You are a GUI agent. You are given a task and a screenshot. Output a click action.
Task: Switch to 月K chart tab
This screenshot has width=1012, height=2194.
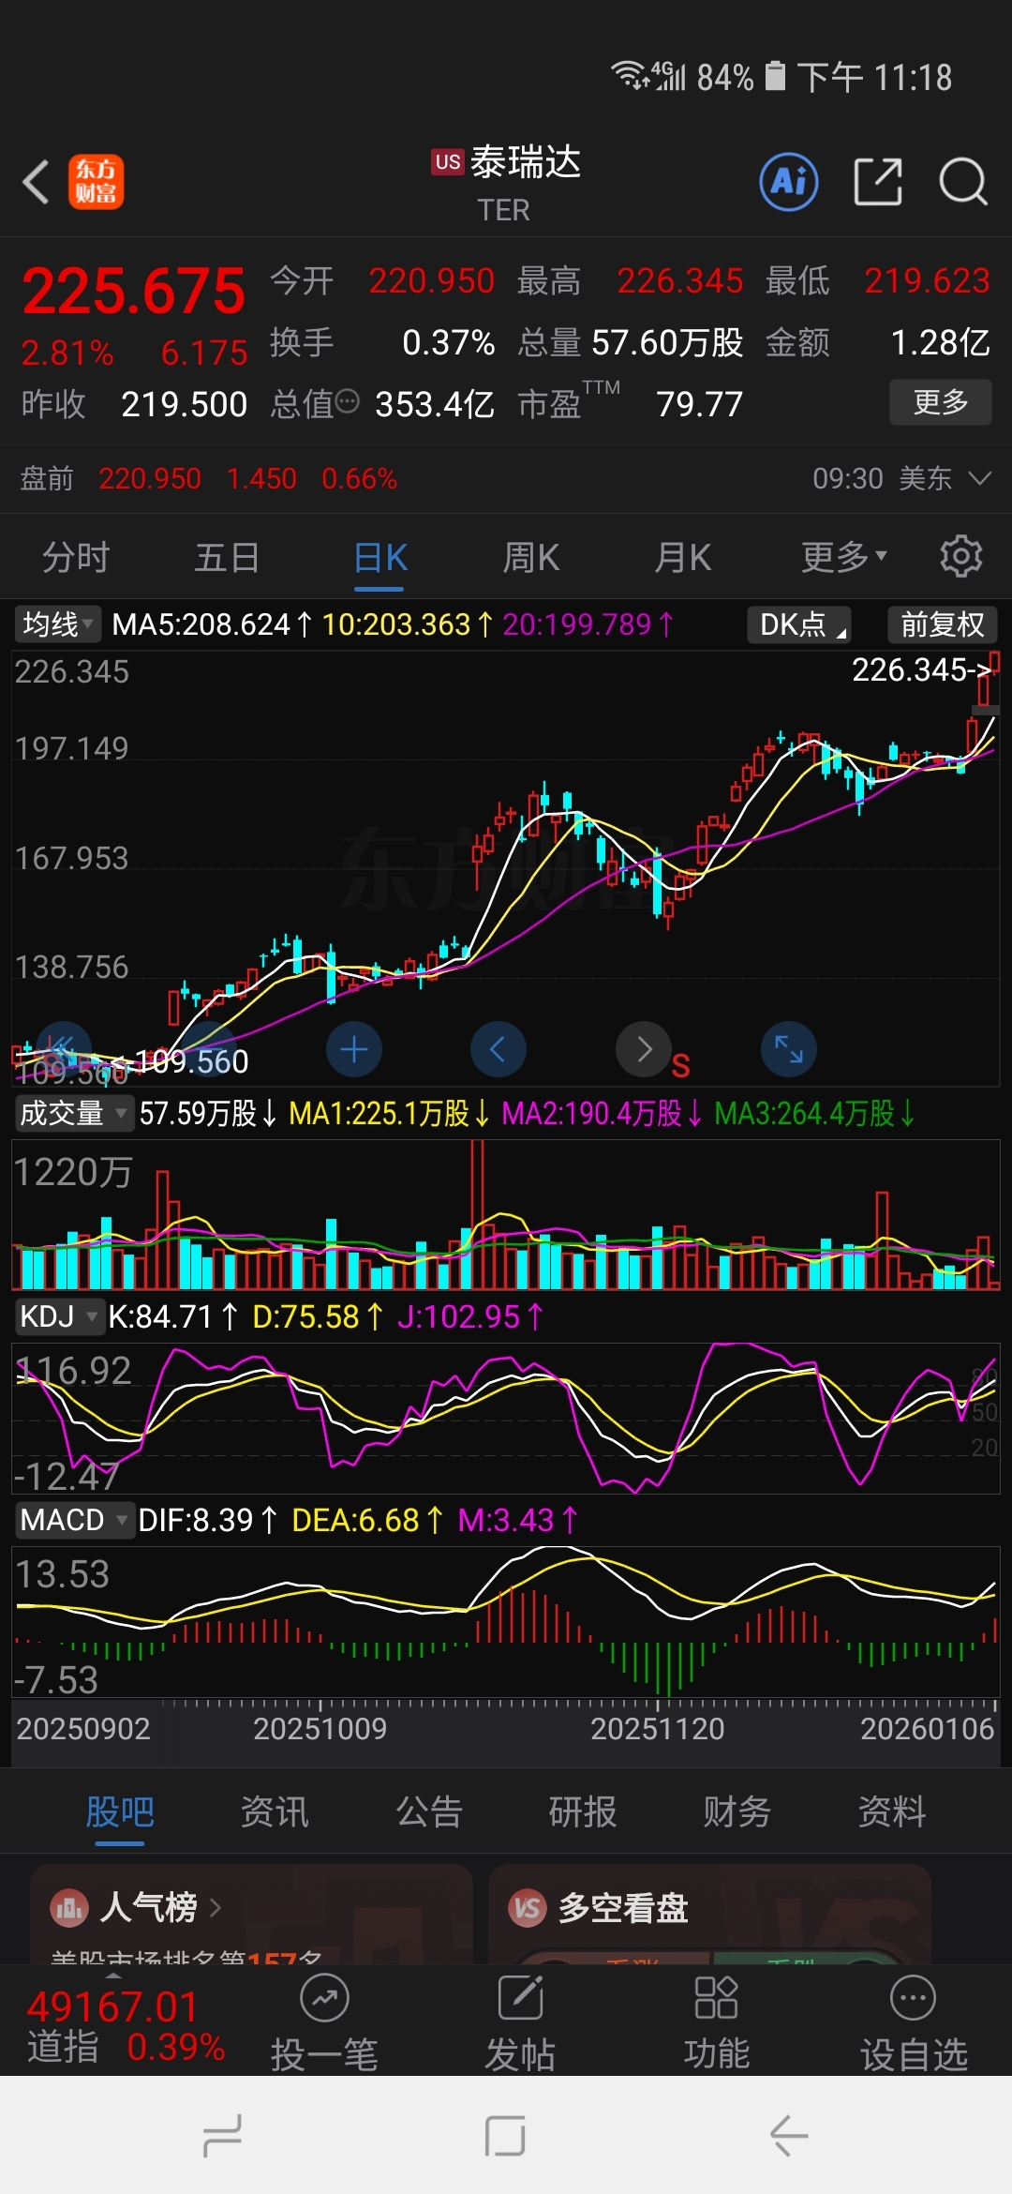[683, 557]
